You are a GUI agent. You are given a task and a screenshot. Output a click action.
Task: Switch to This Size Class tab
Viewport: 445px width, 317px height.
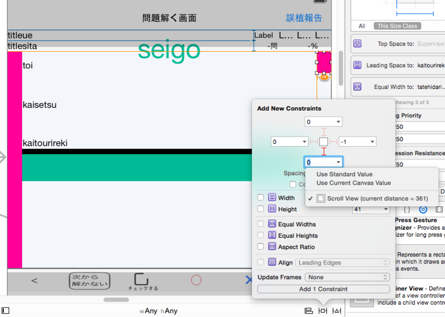click(397, 26)
